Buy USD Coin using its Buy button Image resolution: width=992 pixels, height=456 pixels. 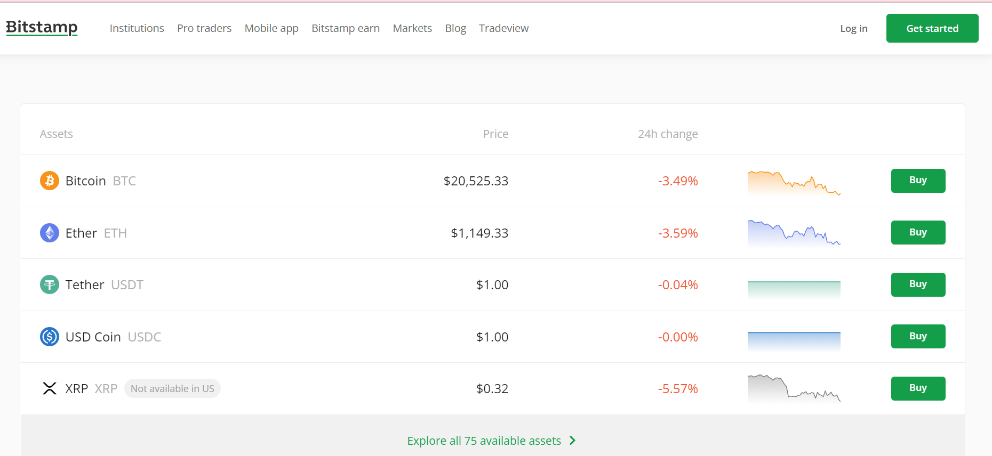pos(918,336)
